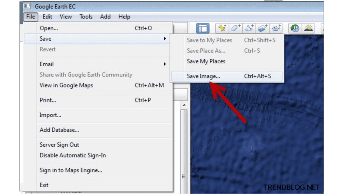Click the Add Placemark pushpin icon

[222, 28]
